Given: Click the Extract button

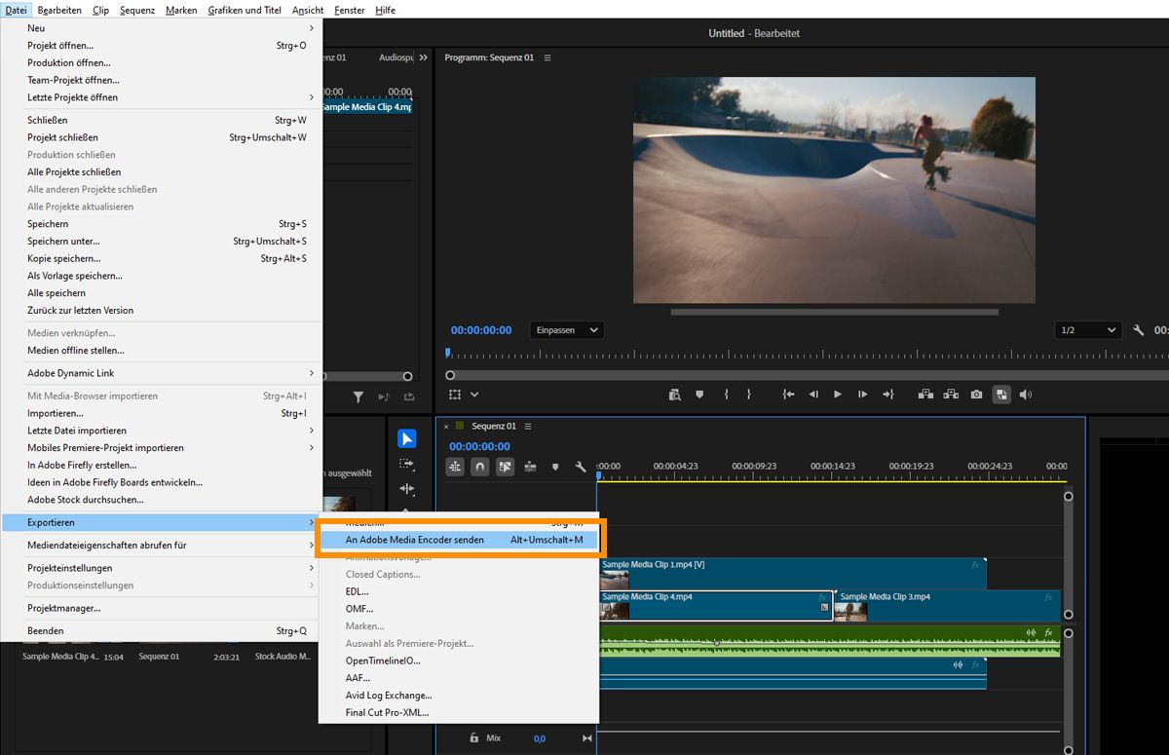Looking at the screenshot, I should (x=952, y=395).
